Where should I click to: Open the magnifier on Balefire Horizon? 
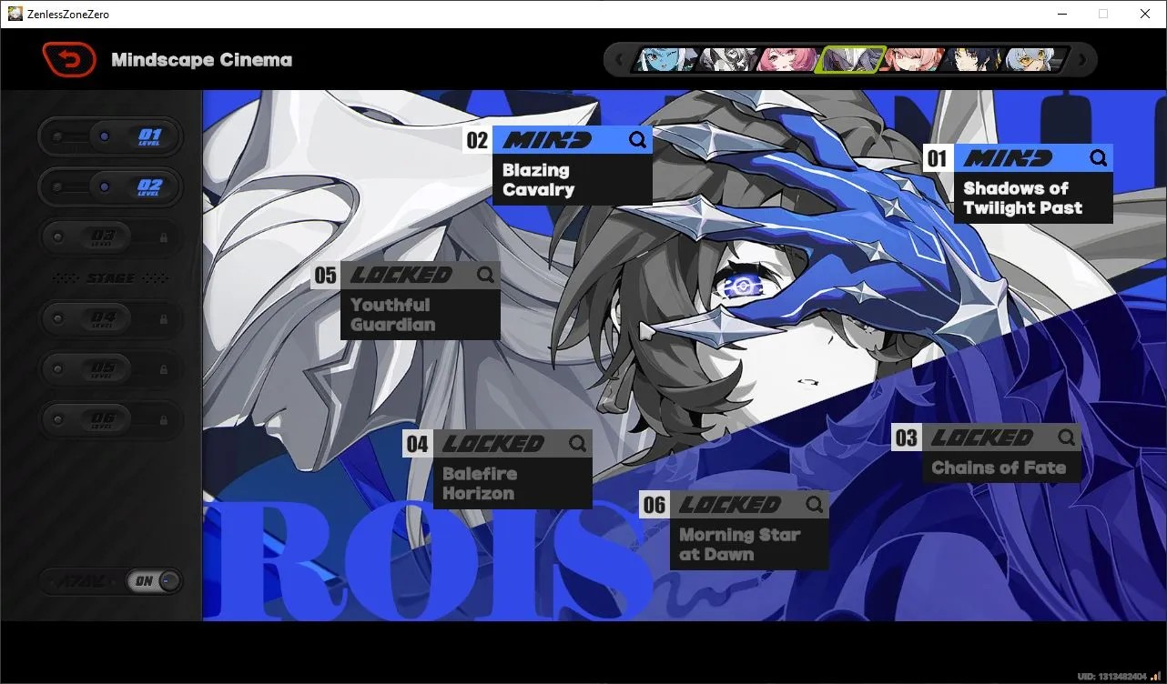[x=578, y=444]
